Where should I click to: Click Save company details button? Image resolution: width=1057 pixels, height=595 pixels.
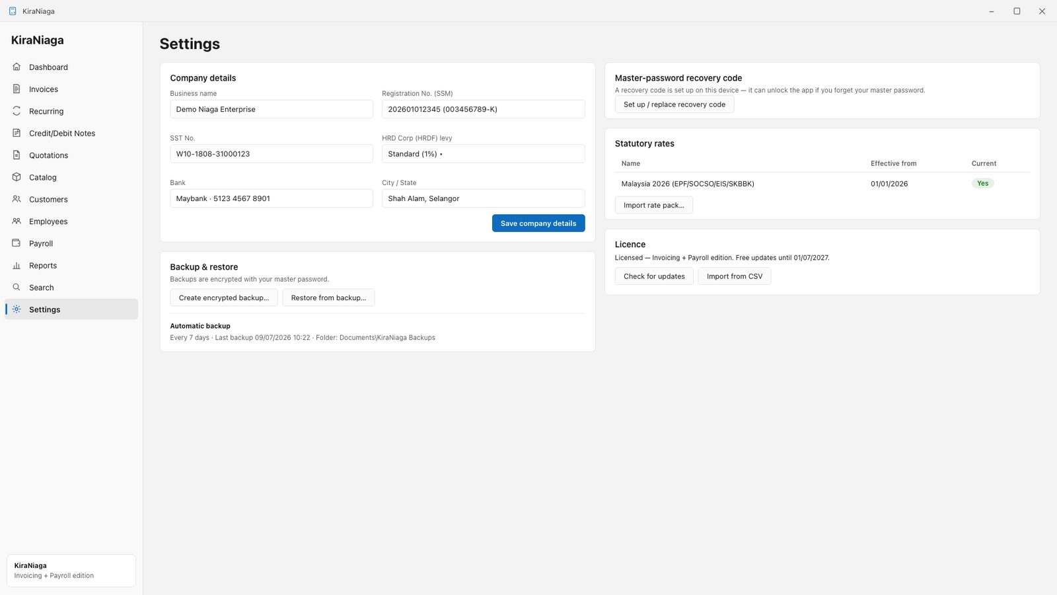click(538, 223)
